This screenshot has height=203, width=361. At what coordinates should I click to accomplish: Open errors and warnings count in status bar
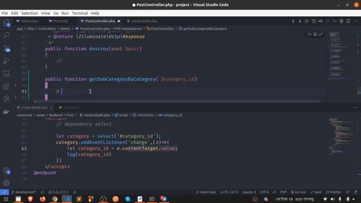point(59,192)
